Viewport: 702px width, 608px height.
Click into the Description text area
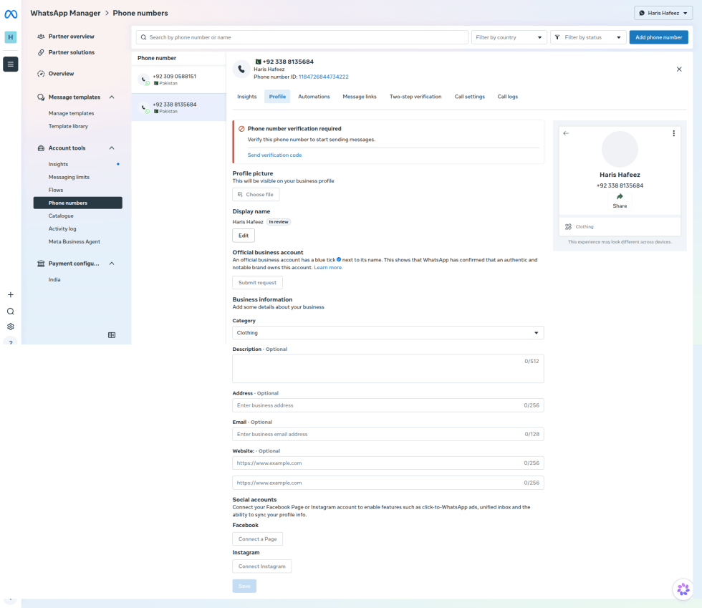point(388,369)
